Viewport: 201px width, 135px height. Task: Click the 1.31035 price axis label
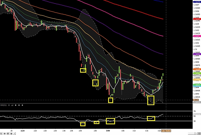[197, 27]
